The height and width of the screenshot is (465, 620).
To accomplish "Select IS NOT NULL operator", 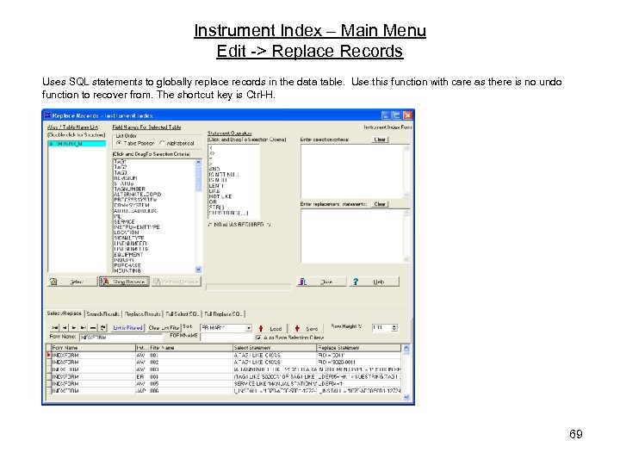I will (x=224, y=174).
